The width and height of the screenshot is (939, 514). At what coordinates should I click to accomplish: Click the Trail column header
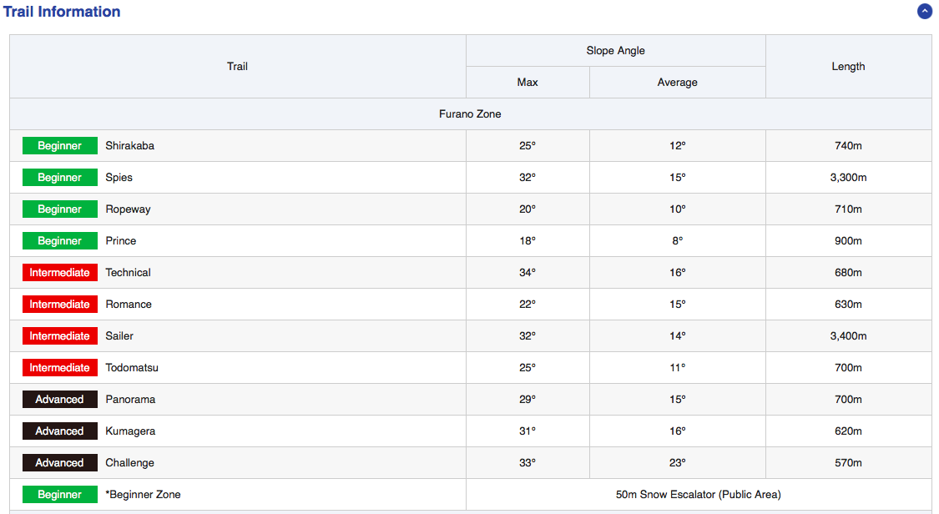click(237, 67)
